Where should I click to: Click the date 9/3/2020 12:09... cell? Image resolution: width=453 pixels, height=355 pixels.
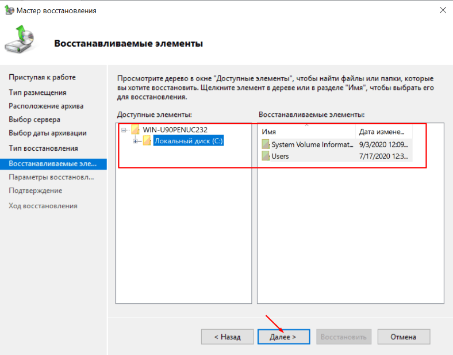coord(383,144)
